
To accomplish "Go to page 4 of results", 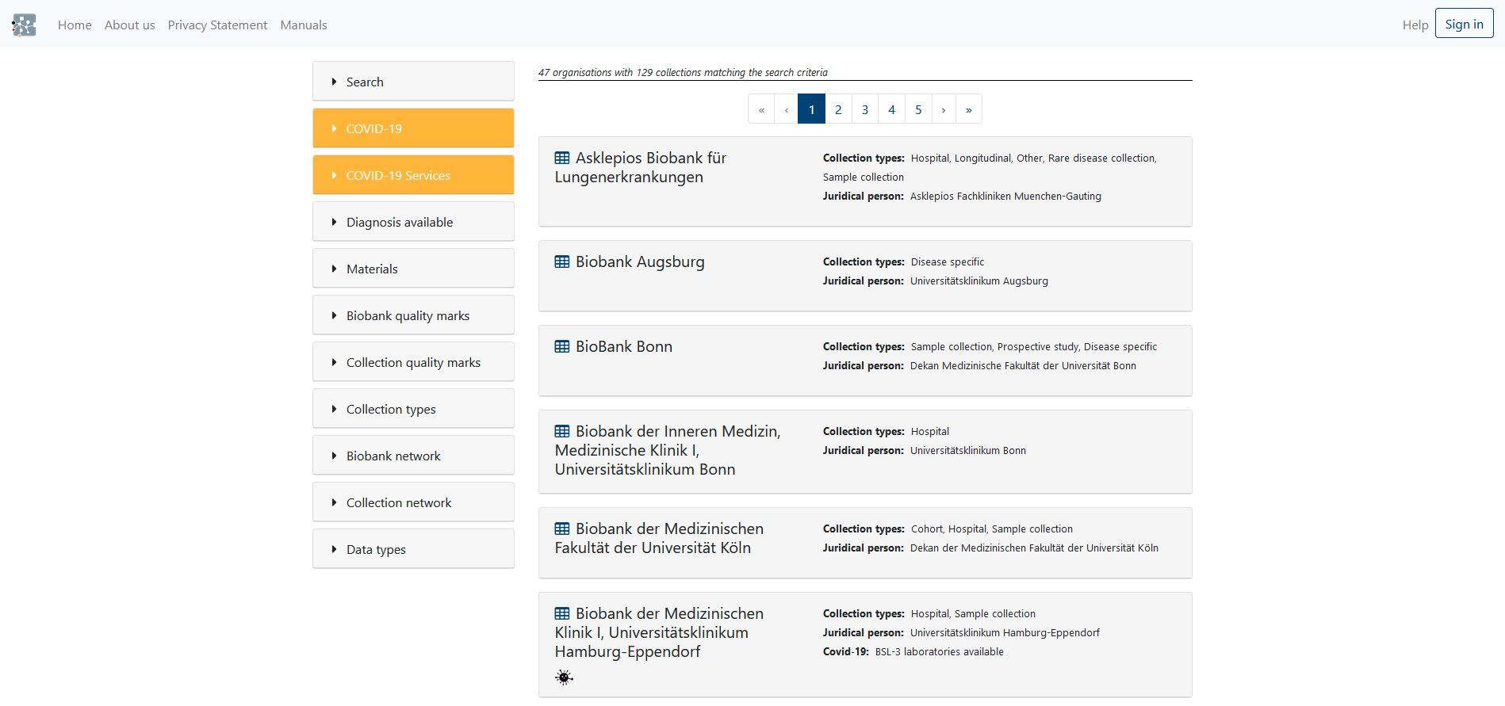I will coord(892,109).
